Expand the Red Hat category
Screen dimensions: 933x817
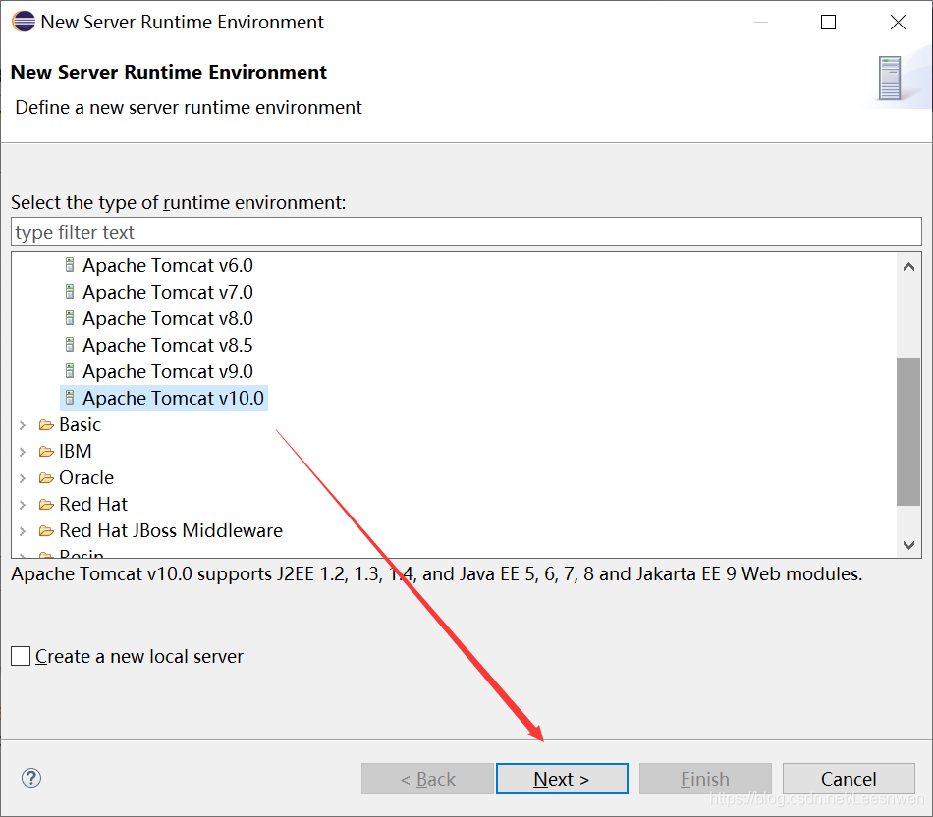tap(23, 505)
